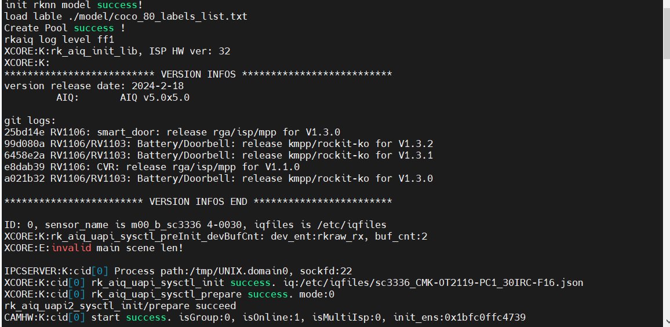Click 'rk_aiq_uapi2_sysctl_init/prepare succeed' line
The image size is (670, 327).
[x=120, y=306]
